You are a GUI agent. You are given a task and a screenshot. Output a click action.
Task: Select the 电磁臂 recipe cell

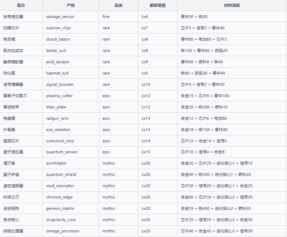[21, 118]
